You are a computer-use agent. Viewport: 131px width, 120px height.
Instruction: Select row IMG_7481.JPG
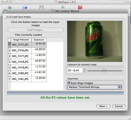(x=21, y=79)
